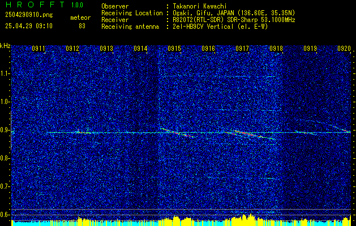The image size is (356, 226).
Task: Click the 0916 time marker
Action: pyautogui.click(x=208, y=49)
